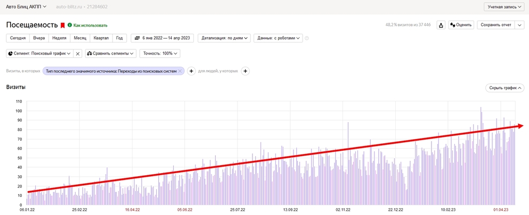This screenshot has width=529, height=215.
Task: Click the 48,2 % визитов из 37 446 text
Action: [408, 25]
